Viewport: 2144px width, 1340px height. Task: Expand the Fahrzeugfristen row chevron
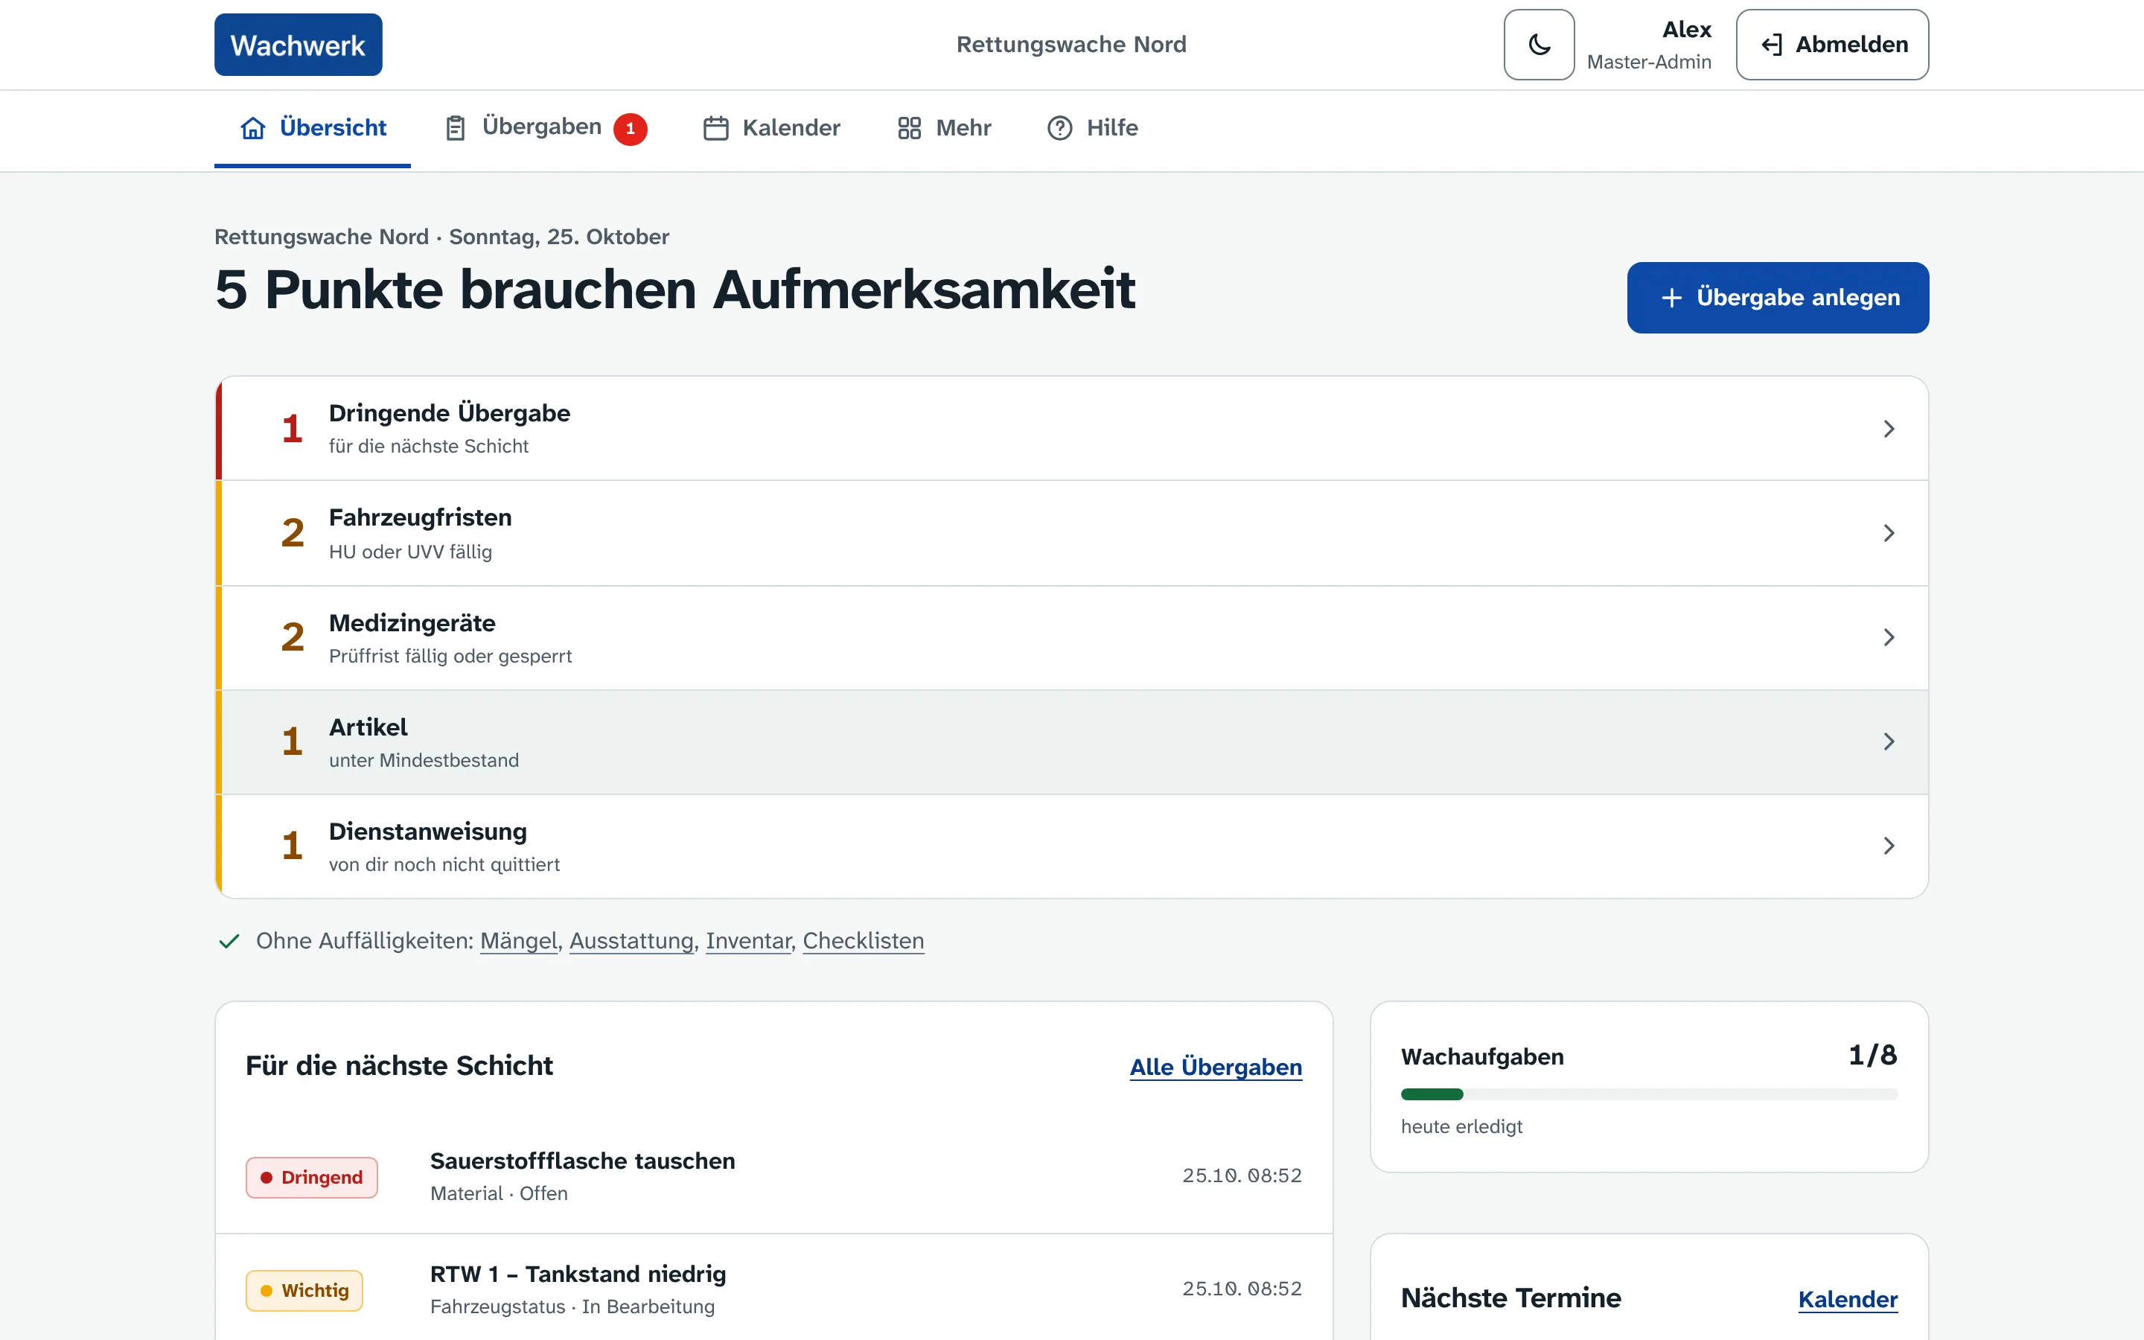1889,532
